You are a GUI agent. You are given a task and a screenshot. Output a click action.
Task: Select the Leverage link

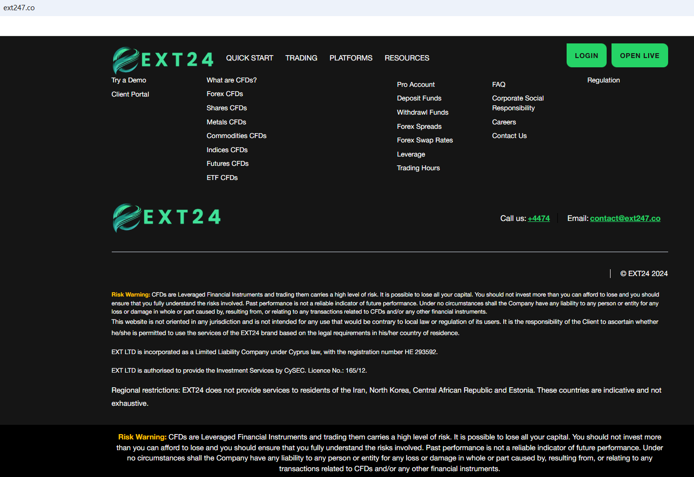coord(411,154)
